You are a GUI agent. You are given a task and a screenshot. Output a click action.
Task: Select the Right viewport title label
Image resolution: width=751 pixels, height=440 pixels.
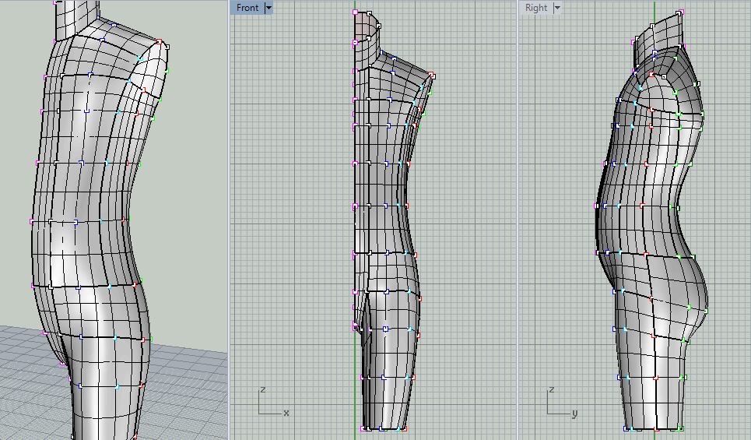point(536,8)
